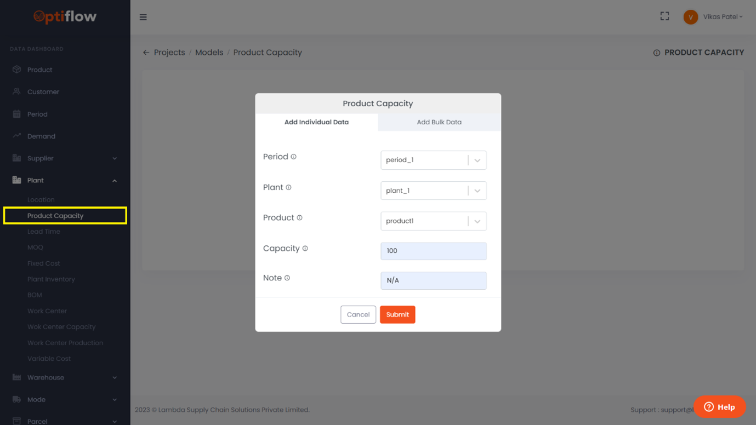The height and width of the screenshot is (425, 756).
Task: Click the Cancel button
Action: coord(358,314)
